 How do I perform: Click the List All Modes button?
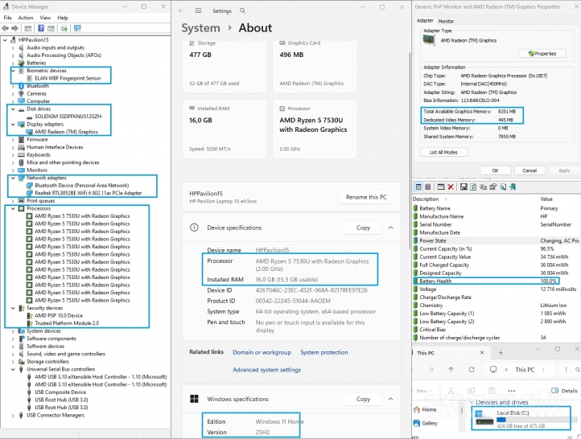443,152
